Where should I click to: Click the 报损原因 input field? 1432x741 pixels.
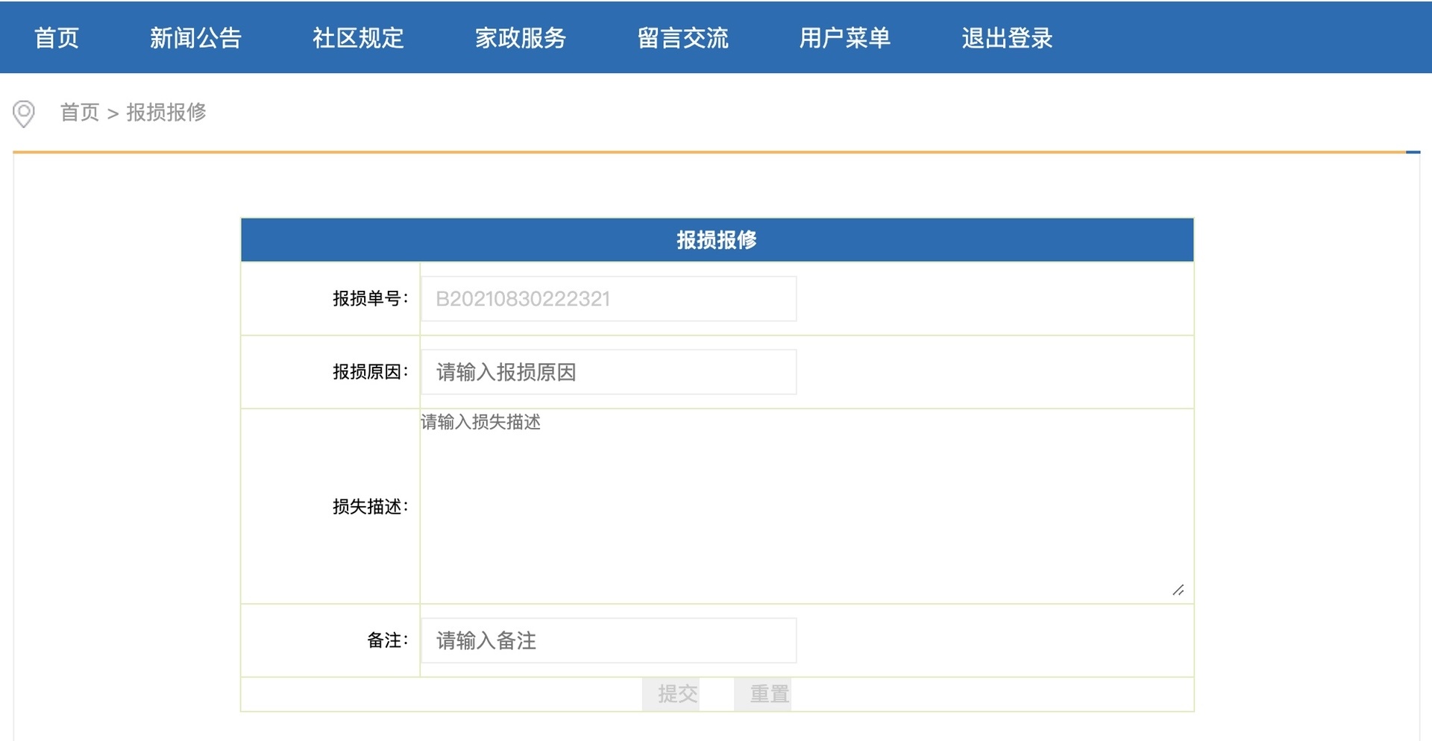(609, 372)
